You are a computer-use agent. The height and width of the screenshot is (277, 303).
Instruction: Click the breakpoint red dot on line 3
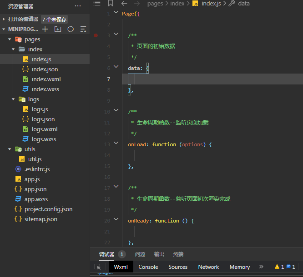click(x=96, y=35)
